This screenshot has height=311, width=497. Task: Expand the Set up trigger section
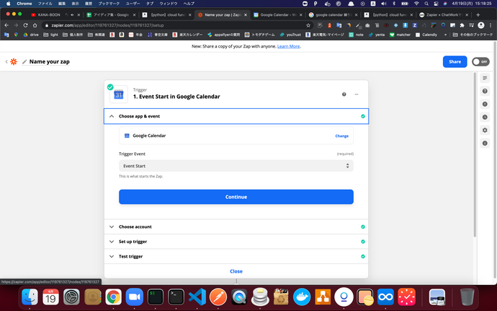pyautogui.click(x=236, y=242)
